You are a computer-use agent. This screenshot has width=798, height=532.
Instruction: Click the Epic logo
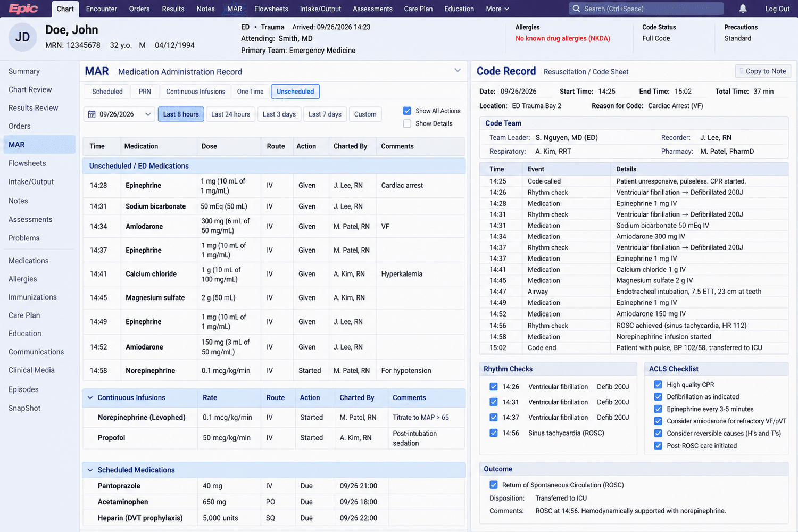tap(23, 9)
